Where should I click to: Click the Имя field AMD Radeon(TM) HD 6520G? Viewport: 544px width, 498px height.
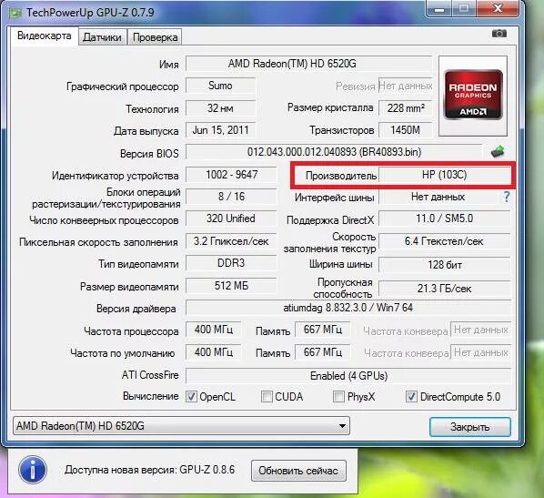click(308, 64)
